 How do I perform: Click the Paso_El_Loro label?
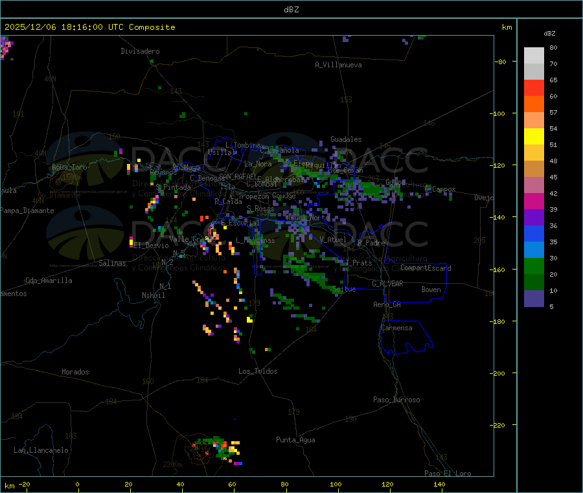448,474
